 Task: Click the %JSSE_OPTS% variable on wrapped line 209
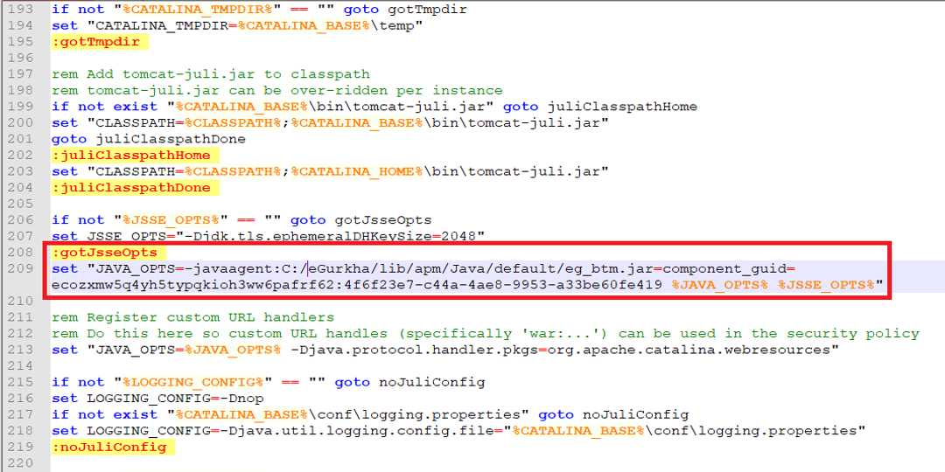(x=826, y=283)
